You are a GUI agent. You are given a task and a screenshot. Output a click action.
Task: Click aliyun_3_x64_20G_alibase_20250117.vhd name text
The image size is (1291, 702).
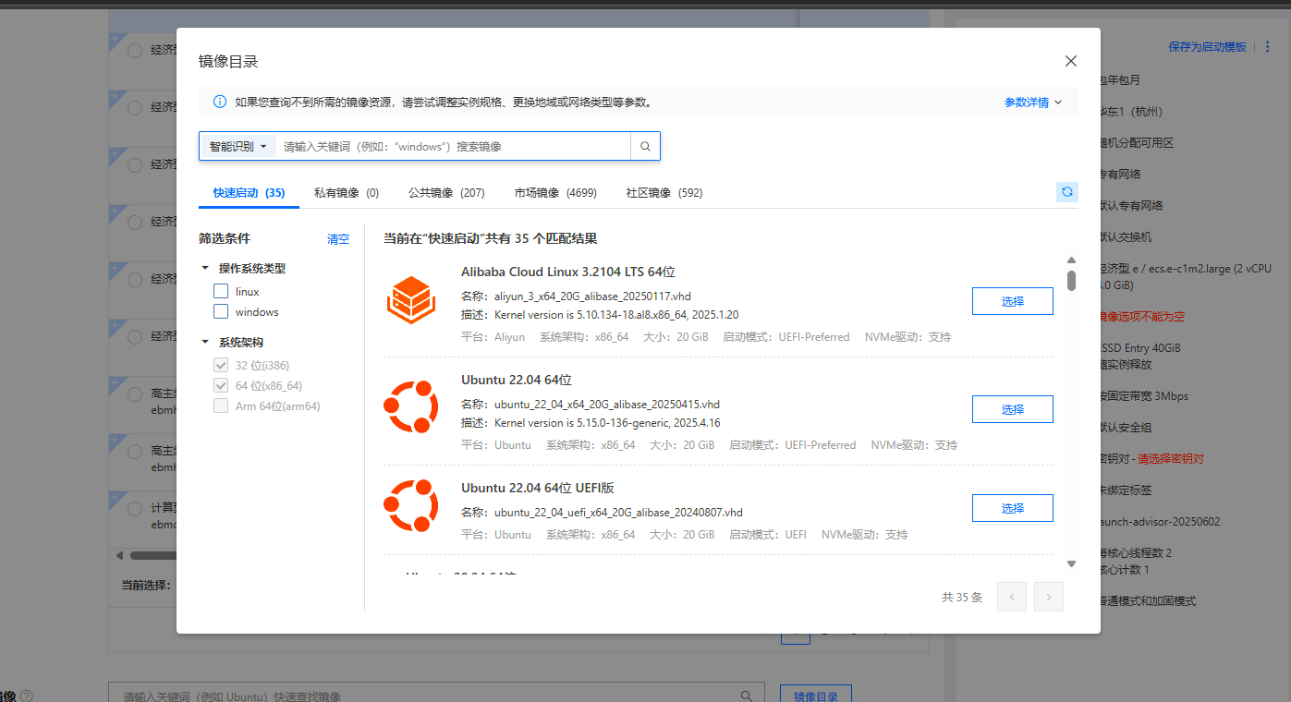pos(592,297)
